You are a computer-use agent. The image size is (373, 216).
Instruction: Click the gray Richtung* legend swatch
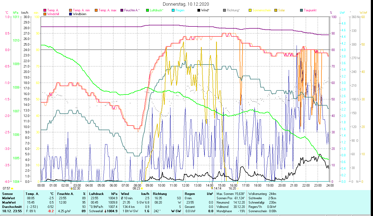[224, 10]
